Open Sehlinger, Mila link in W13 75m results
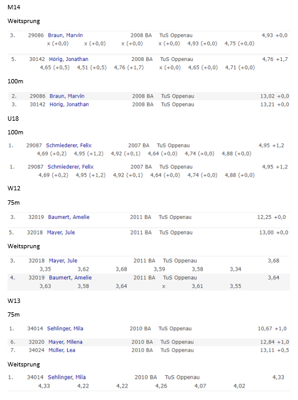This screenshot has height=400, width=298. coord(65,328)
